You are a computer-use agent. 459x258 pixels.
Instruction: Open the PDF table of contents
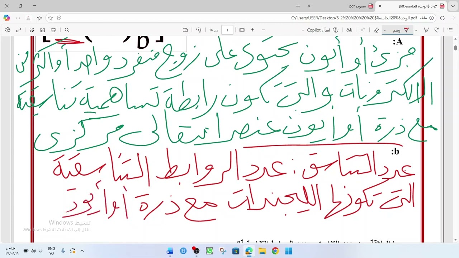pyautogui.click(x=450, y=30)
